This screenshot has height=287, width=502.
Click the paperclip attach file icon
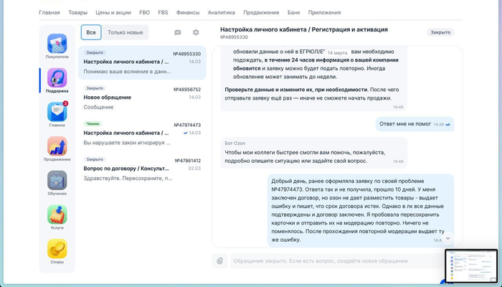[x=220, y=260]
